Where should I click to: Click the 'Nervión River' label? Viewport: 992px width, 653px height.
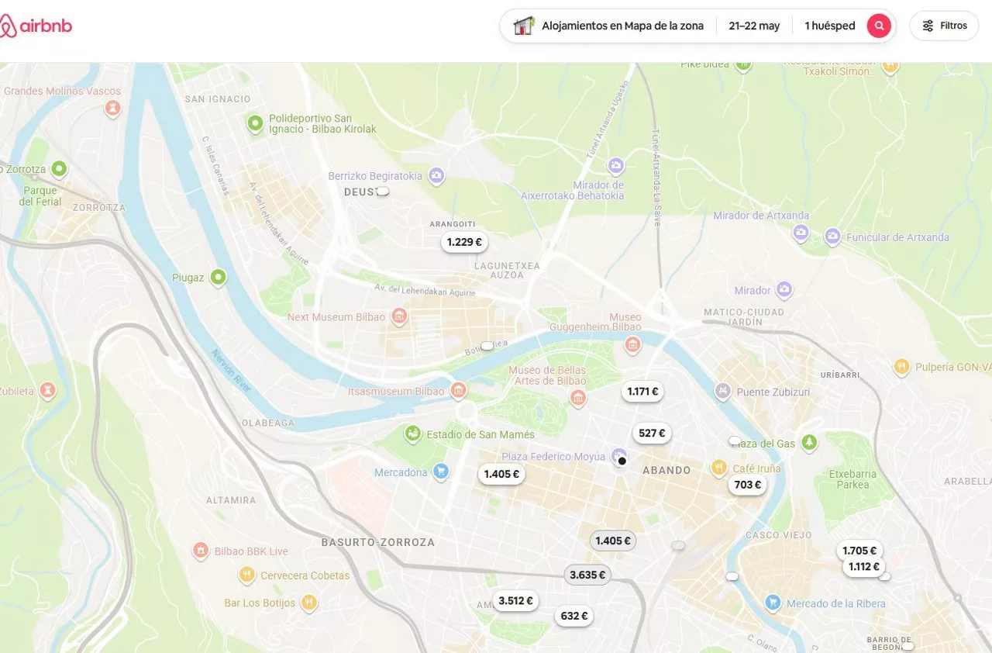click(232, 371)
